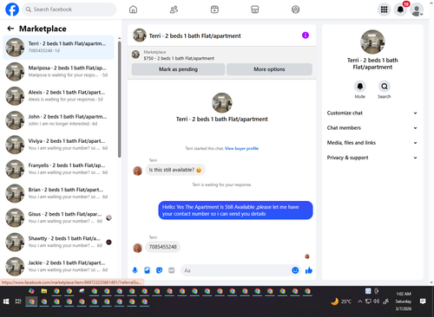Open the Reels video icon in top navigation
434x317 pixels.
pos(214,10)
